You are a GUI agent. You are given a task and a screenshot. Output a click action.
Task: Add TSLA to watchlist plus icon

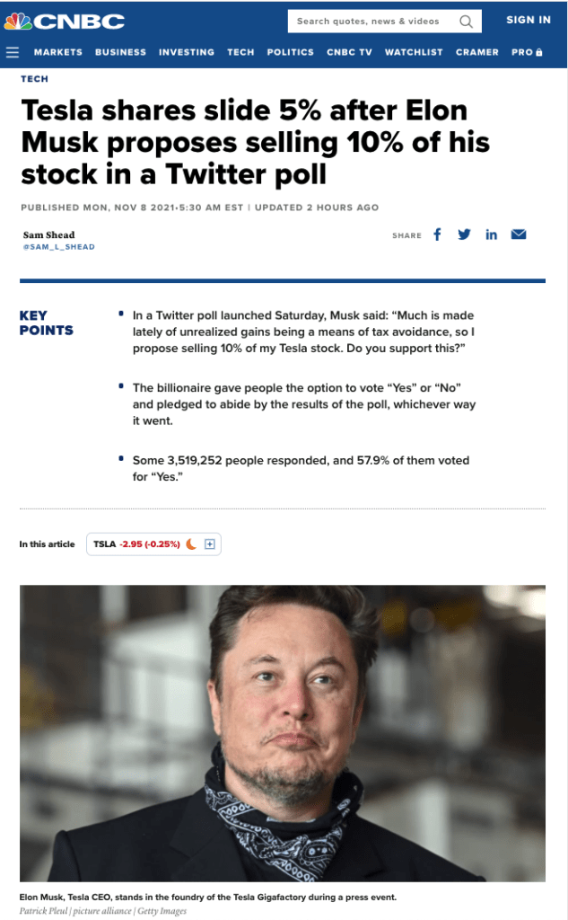click(210, 544)
